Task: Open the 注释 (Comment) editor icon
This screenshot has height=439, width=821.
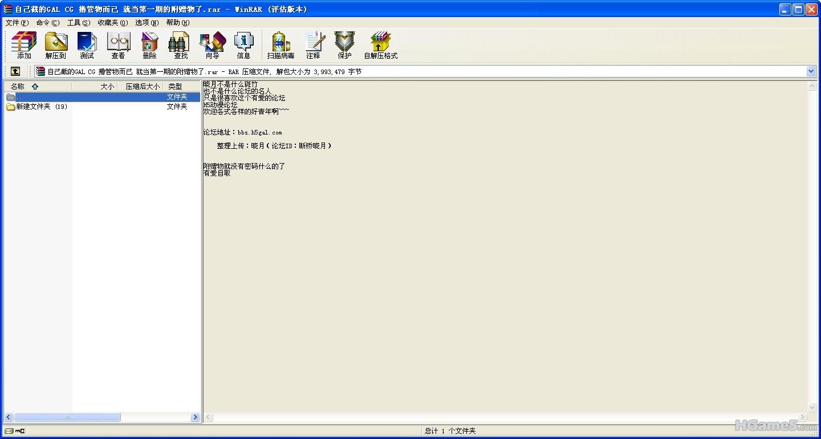Action: 313,46
